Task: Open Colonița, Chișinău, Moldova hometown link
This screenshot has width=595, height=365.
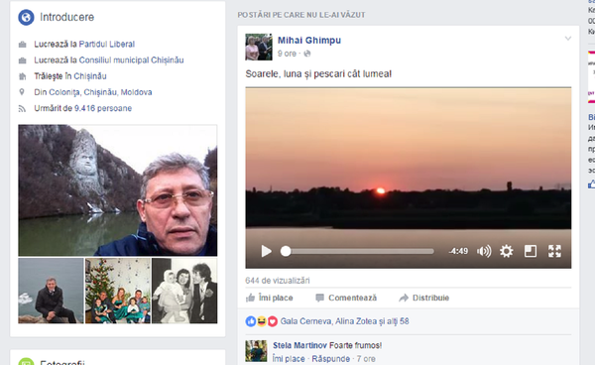Action: coord(100,92)
